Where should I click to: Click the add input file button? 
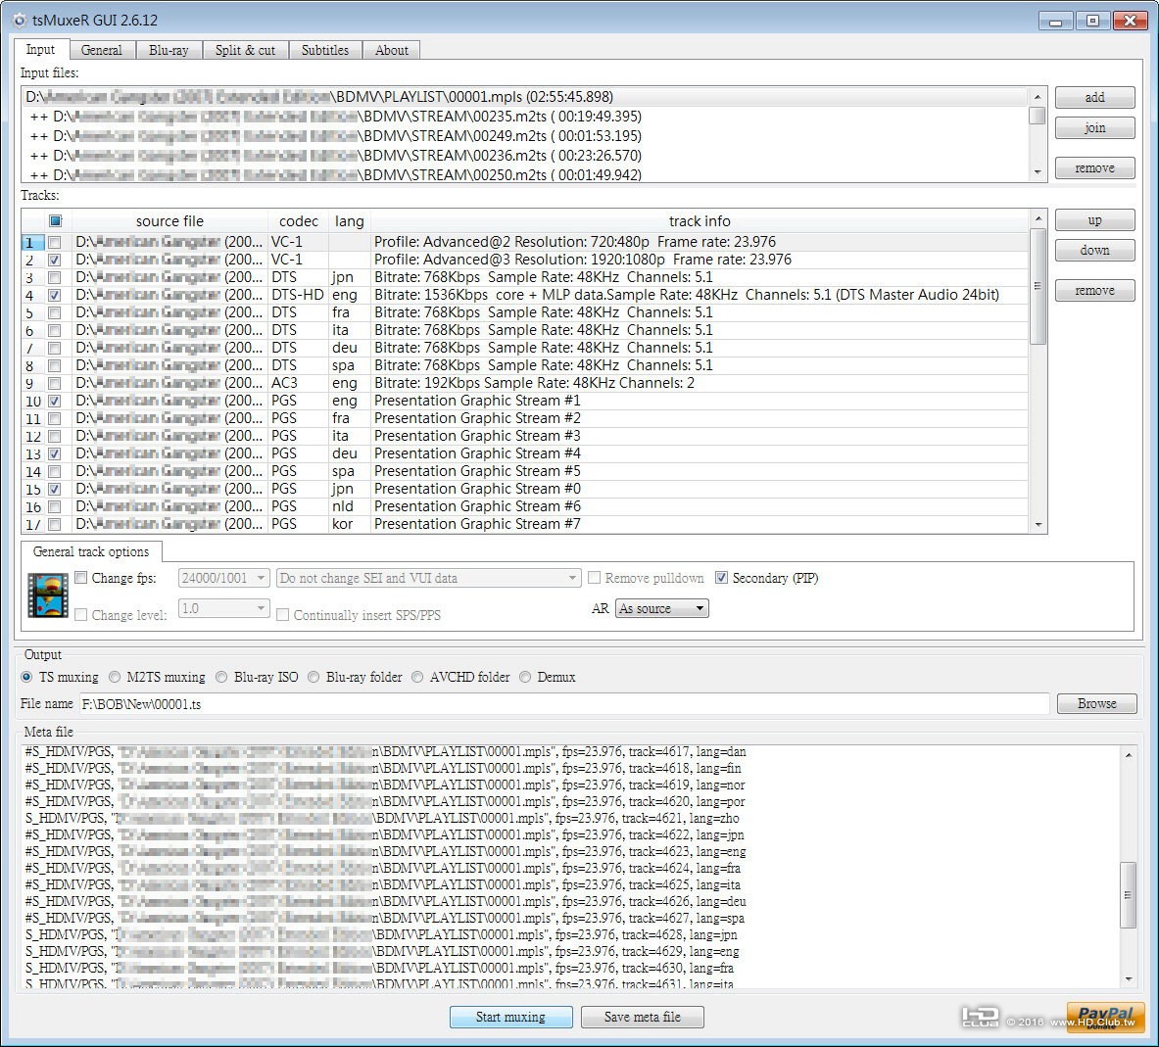click(1094, 98)
